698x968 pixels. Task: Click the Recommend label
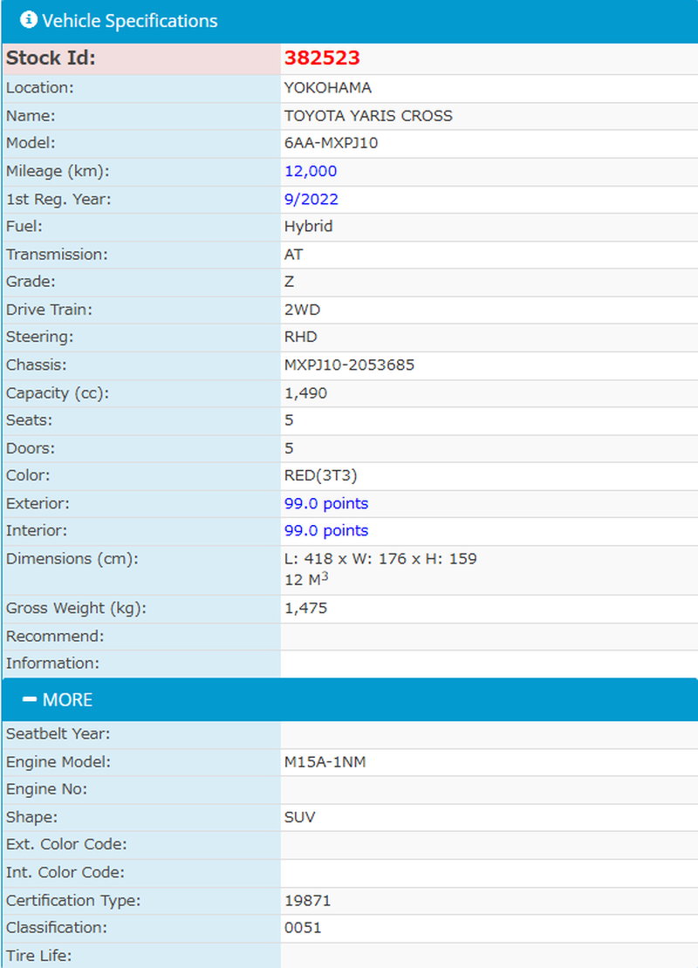(55, 636)
